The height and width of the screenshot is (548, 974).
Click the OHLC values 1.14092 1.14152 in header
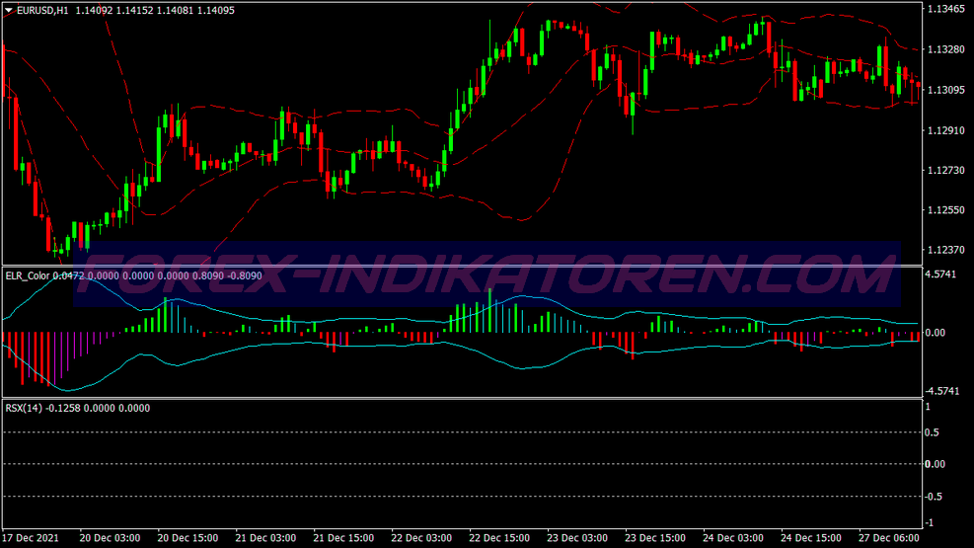pyautogui.click(x=114, y=10)
